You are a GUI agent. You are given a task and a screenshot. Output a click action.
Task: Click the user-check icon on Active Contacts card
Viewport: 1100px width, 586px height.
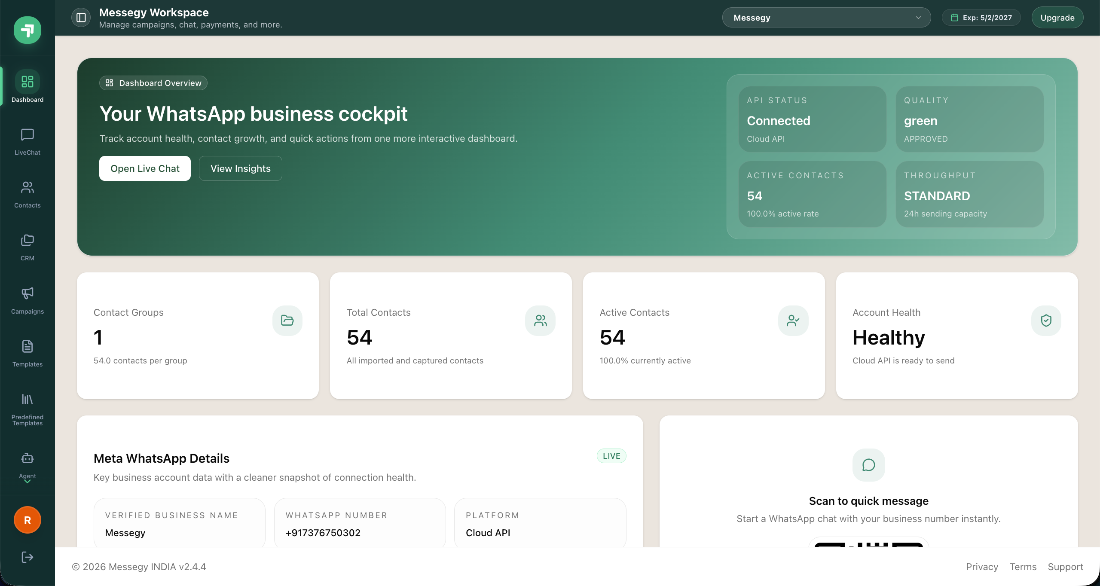pyautogui.click(x=793, y=320)
